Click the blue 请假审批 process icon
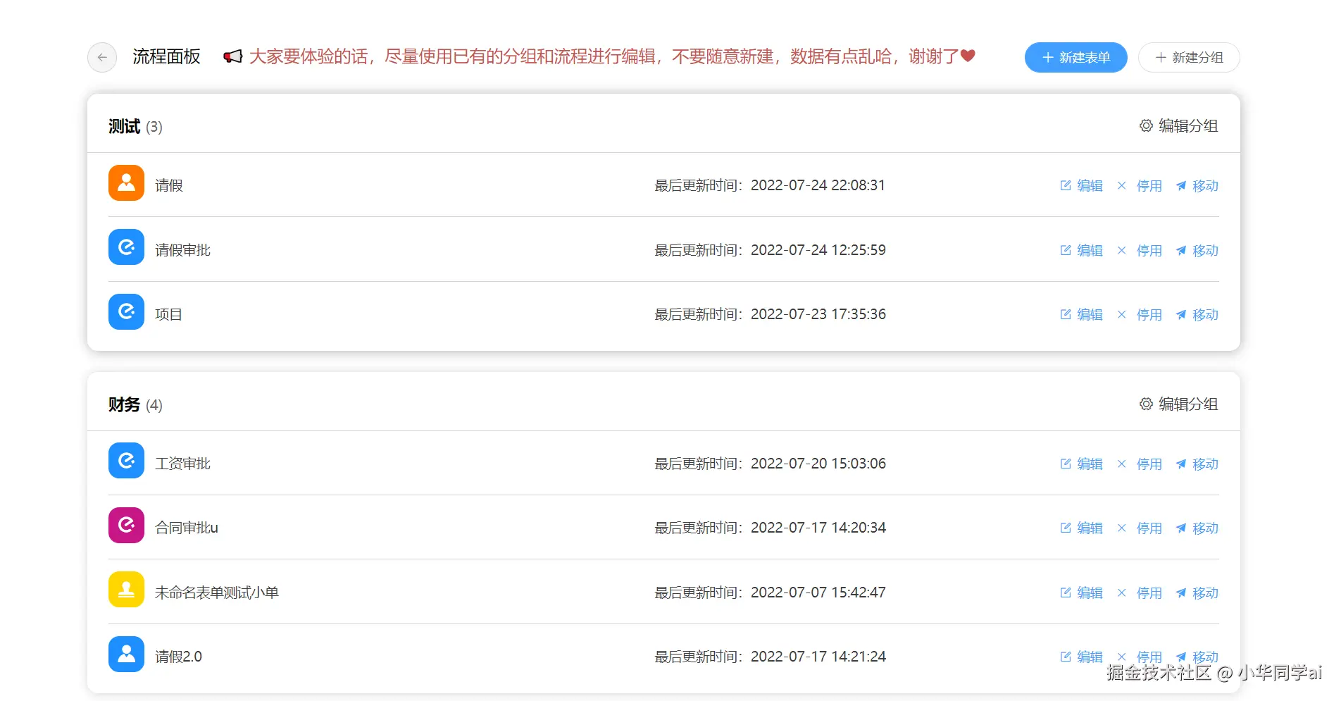Viewport: 1341px width, 701px height. click(126, 247)
